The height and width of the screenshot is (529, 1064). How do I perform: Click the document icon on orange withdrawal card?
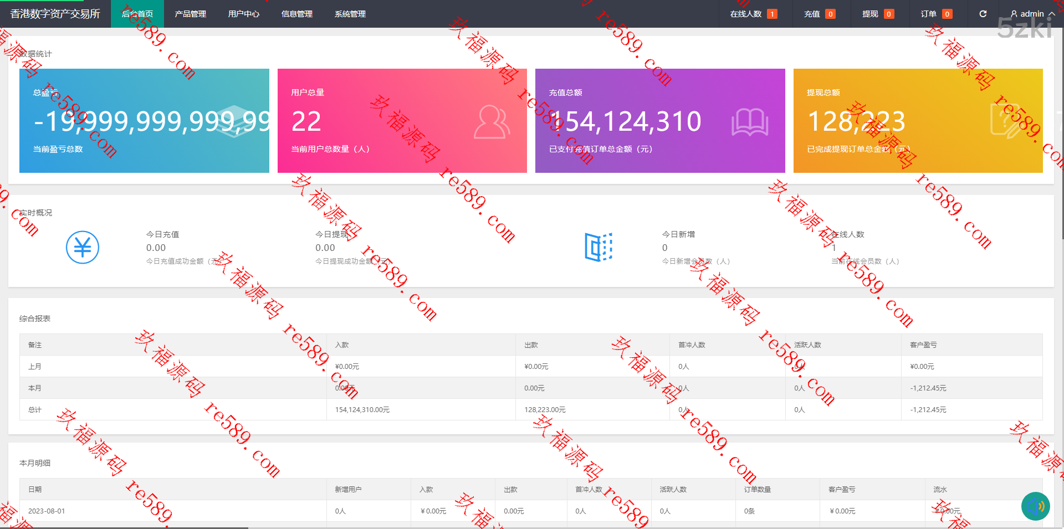(x=1005, y=121)
